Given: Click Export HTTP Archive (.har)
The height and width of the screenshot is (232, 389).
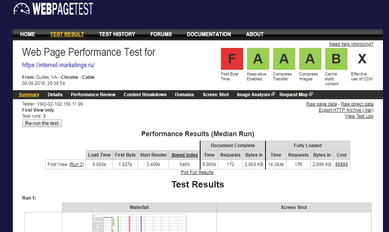Looking at the screenshot, I should pyautogui.click(x=346, y=110).
